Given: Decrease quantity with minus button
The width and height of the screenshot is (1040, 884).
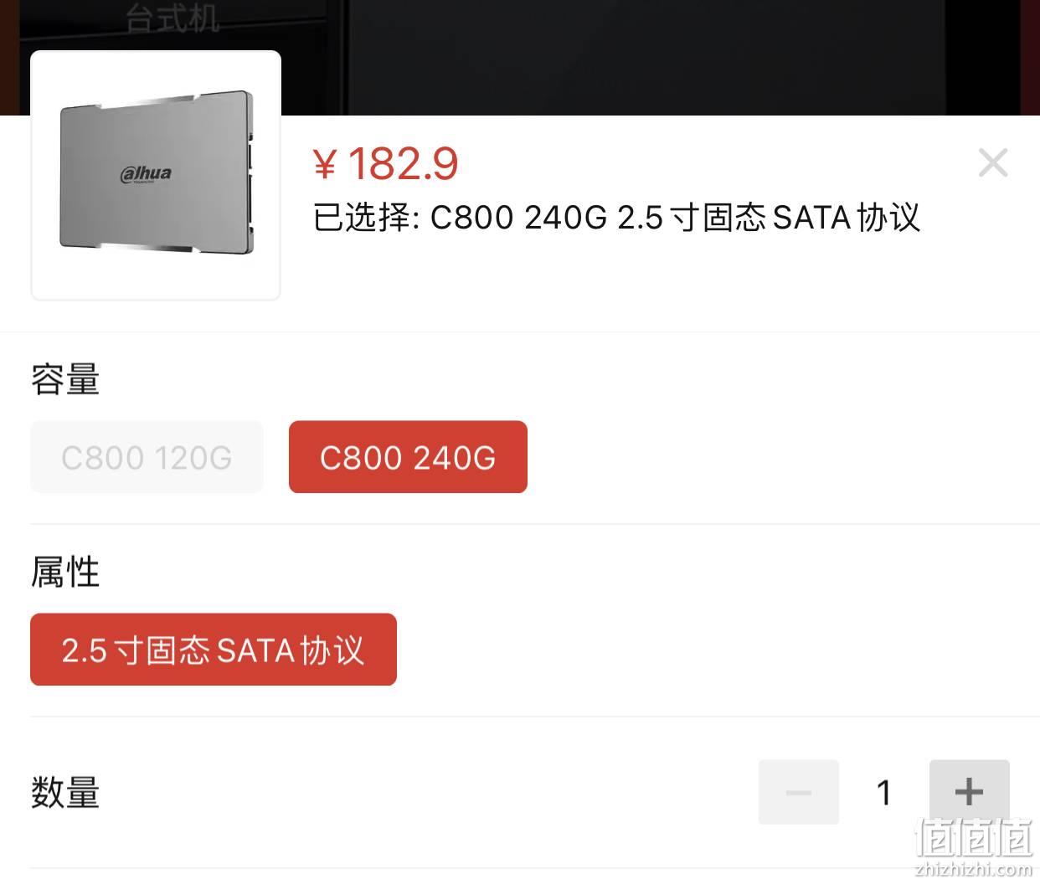Looking at the screenshot, I should pyautogui.click(x=799, y=792).
